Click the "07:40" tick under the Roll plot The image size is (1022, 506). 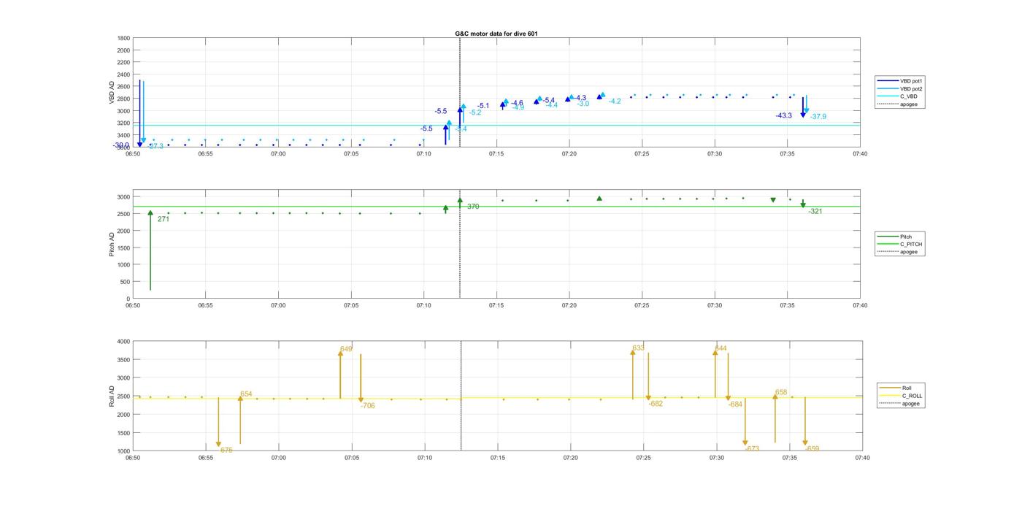862,458
